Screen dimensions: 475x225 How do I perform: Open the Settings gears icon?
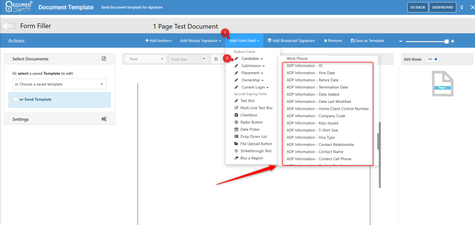tap(104, 119)
